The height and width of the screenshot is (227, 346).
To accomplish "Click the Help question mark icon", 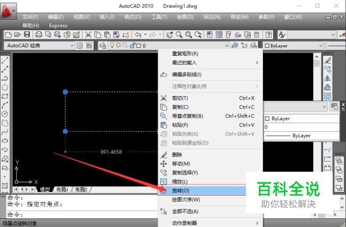I will coord(268,35).
